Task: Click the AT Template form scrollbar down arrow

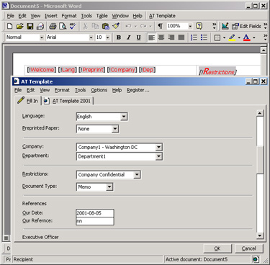Action: pyautogui.click(x=260, y=235)
